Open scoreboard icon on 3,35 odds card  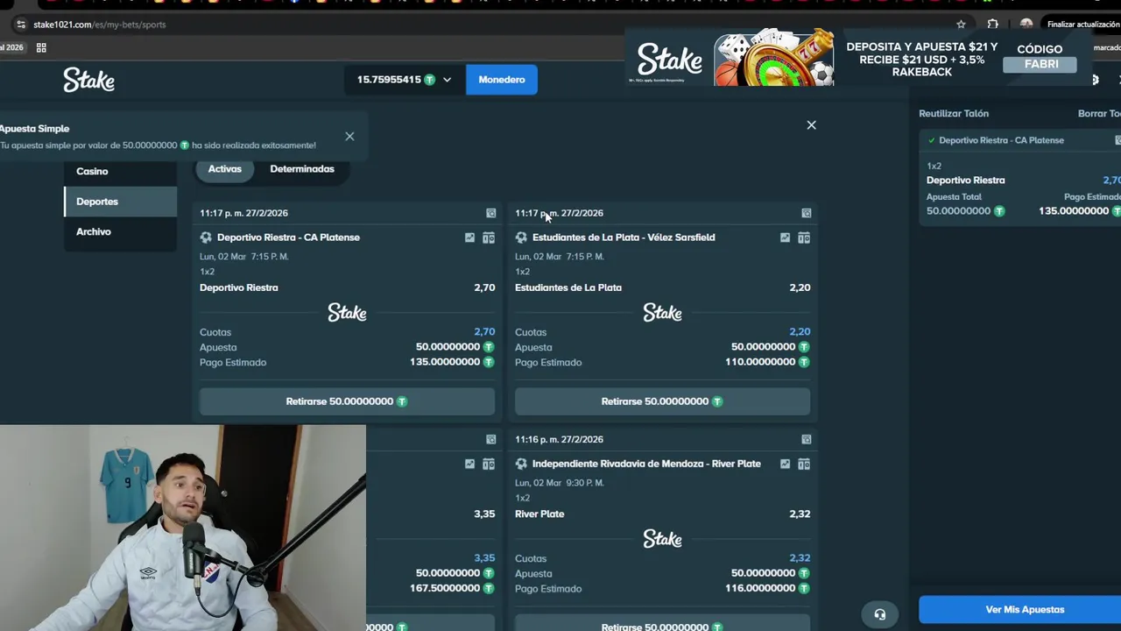point(489,464)
